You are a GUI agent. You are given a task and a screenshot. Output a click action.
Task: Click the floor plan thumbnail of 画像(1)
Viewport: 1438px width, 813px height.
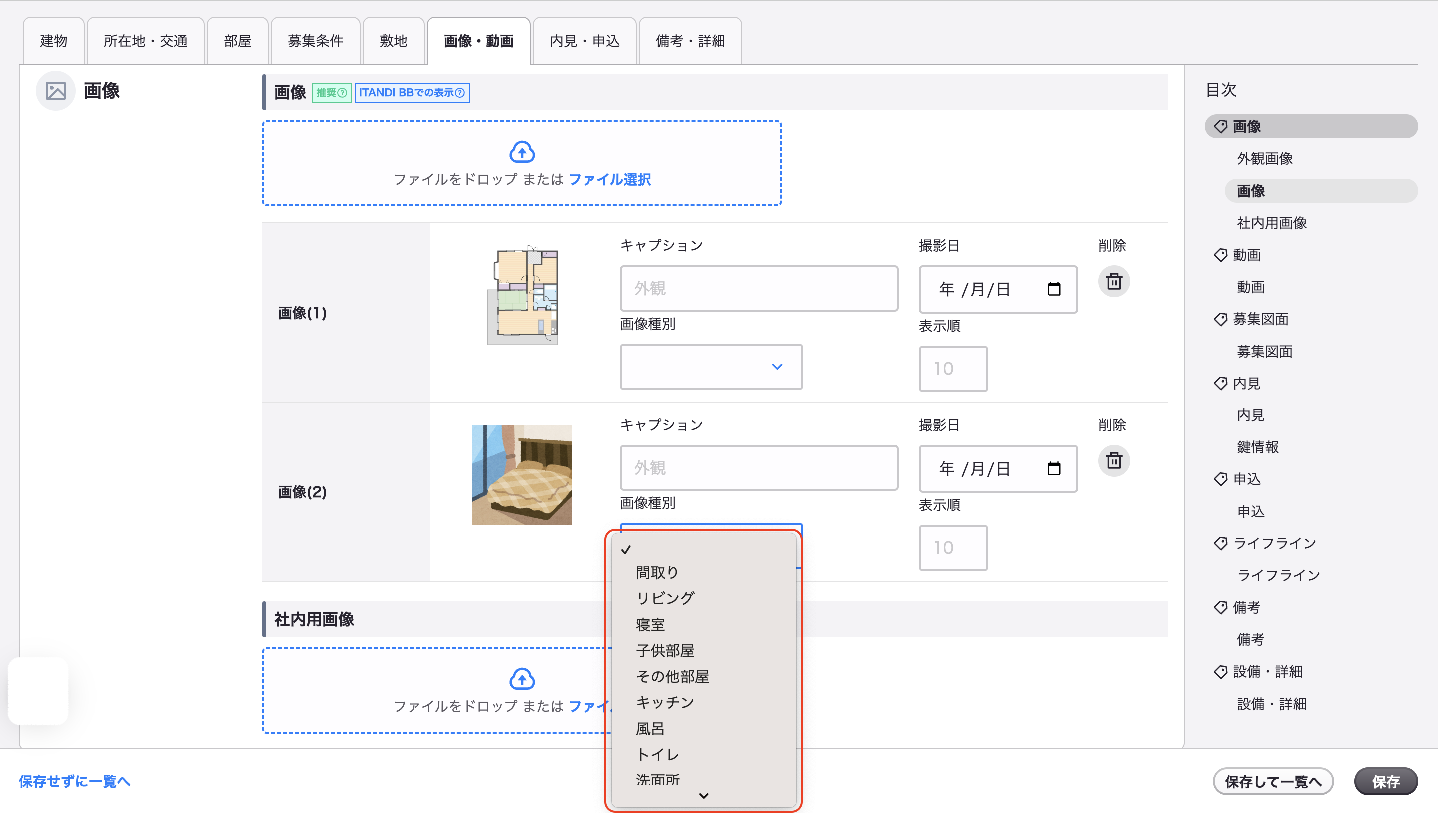click(522, 295)
